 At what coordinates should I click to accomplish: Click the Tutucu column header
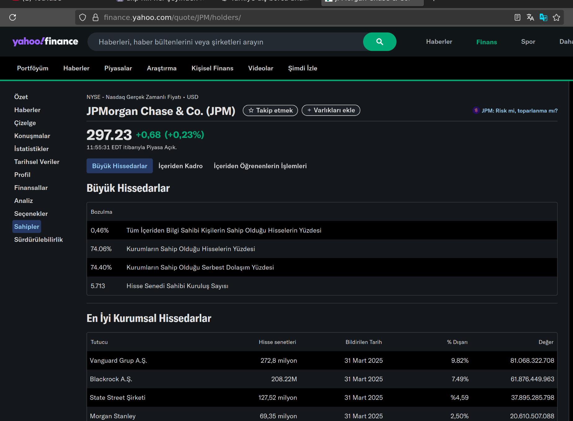pos(99,342)
